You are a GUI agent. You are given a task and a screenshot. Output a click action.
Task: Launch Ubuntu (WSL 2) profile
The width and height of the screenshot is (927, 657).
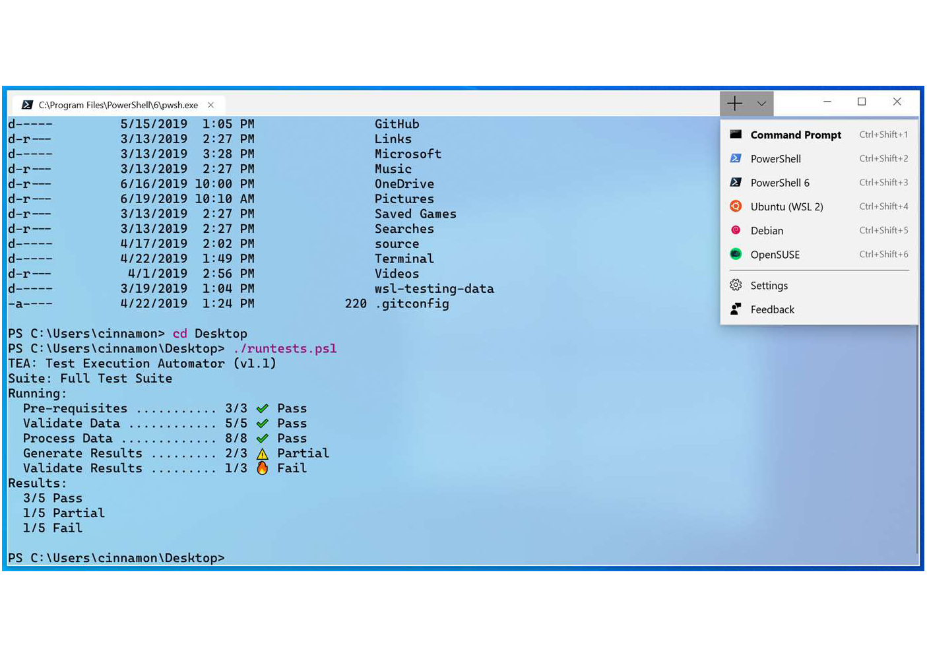click(x=819, y=206)
